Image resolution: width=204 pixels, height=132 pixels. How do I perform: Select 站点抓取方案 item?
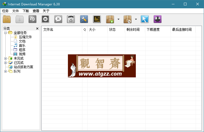tap(23, 67)
